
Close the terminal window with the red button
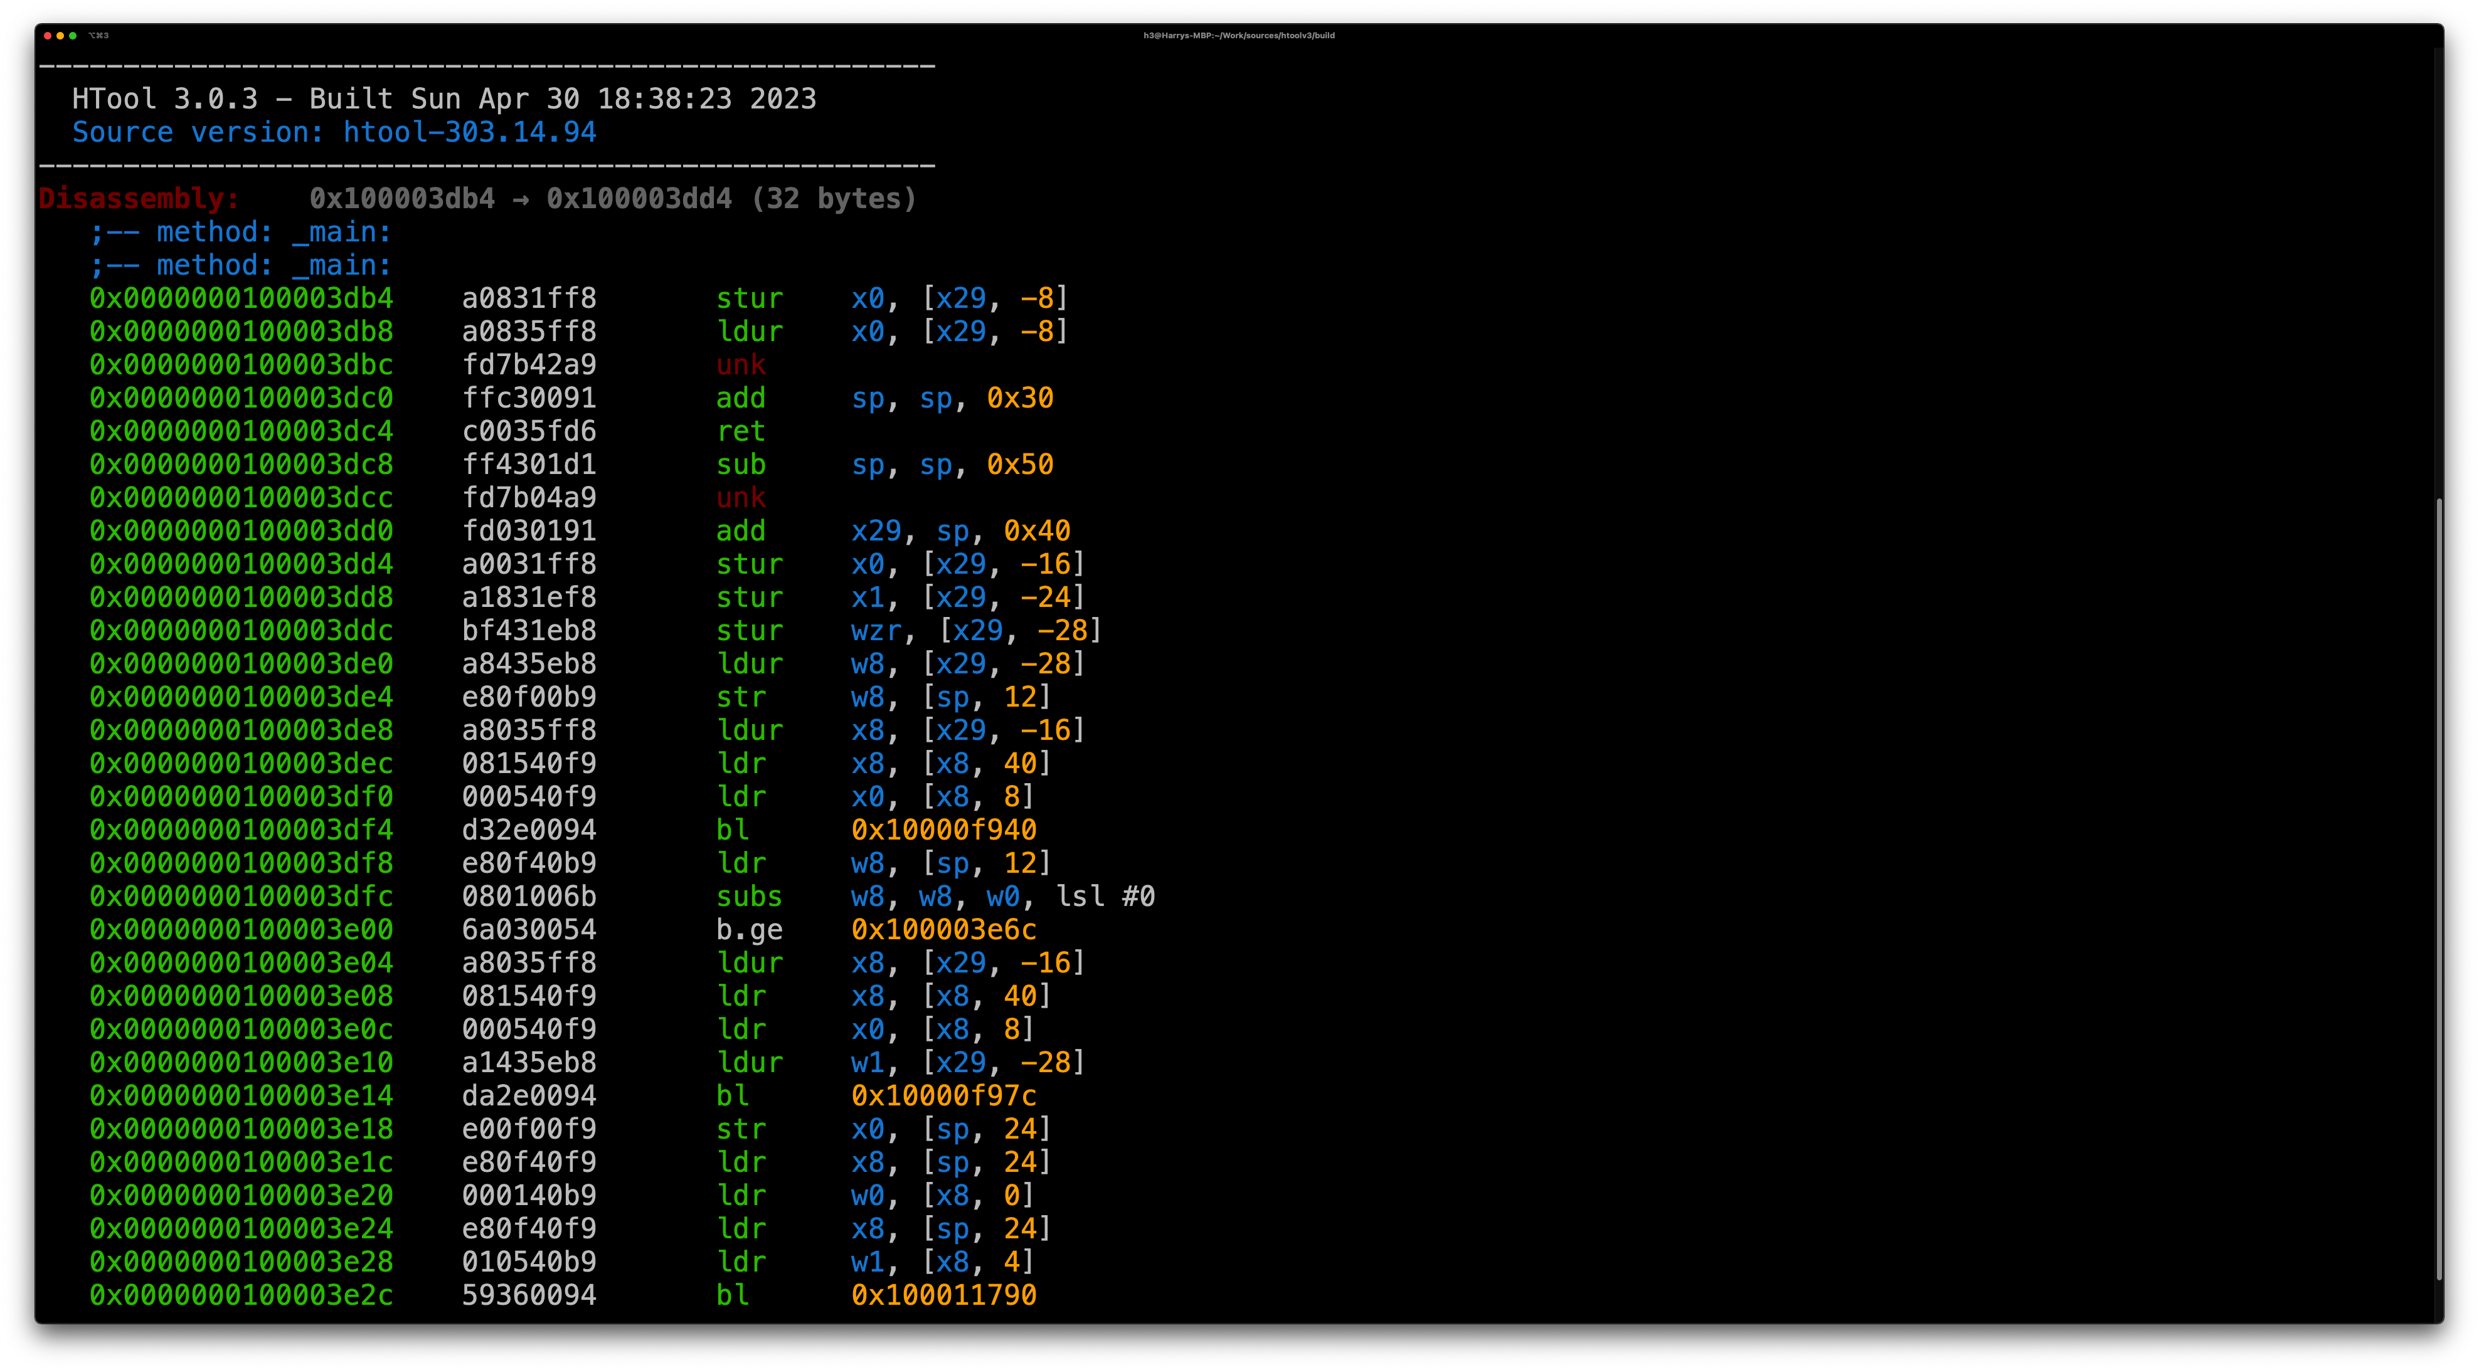click(48, 36)
